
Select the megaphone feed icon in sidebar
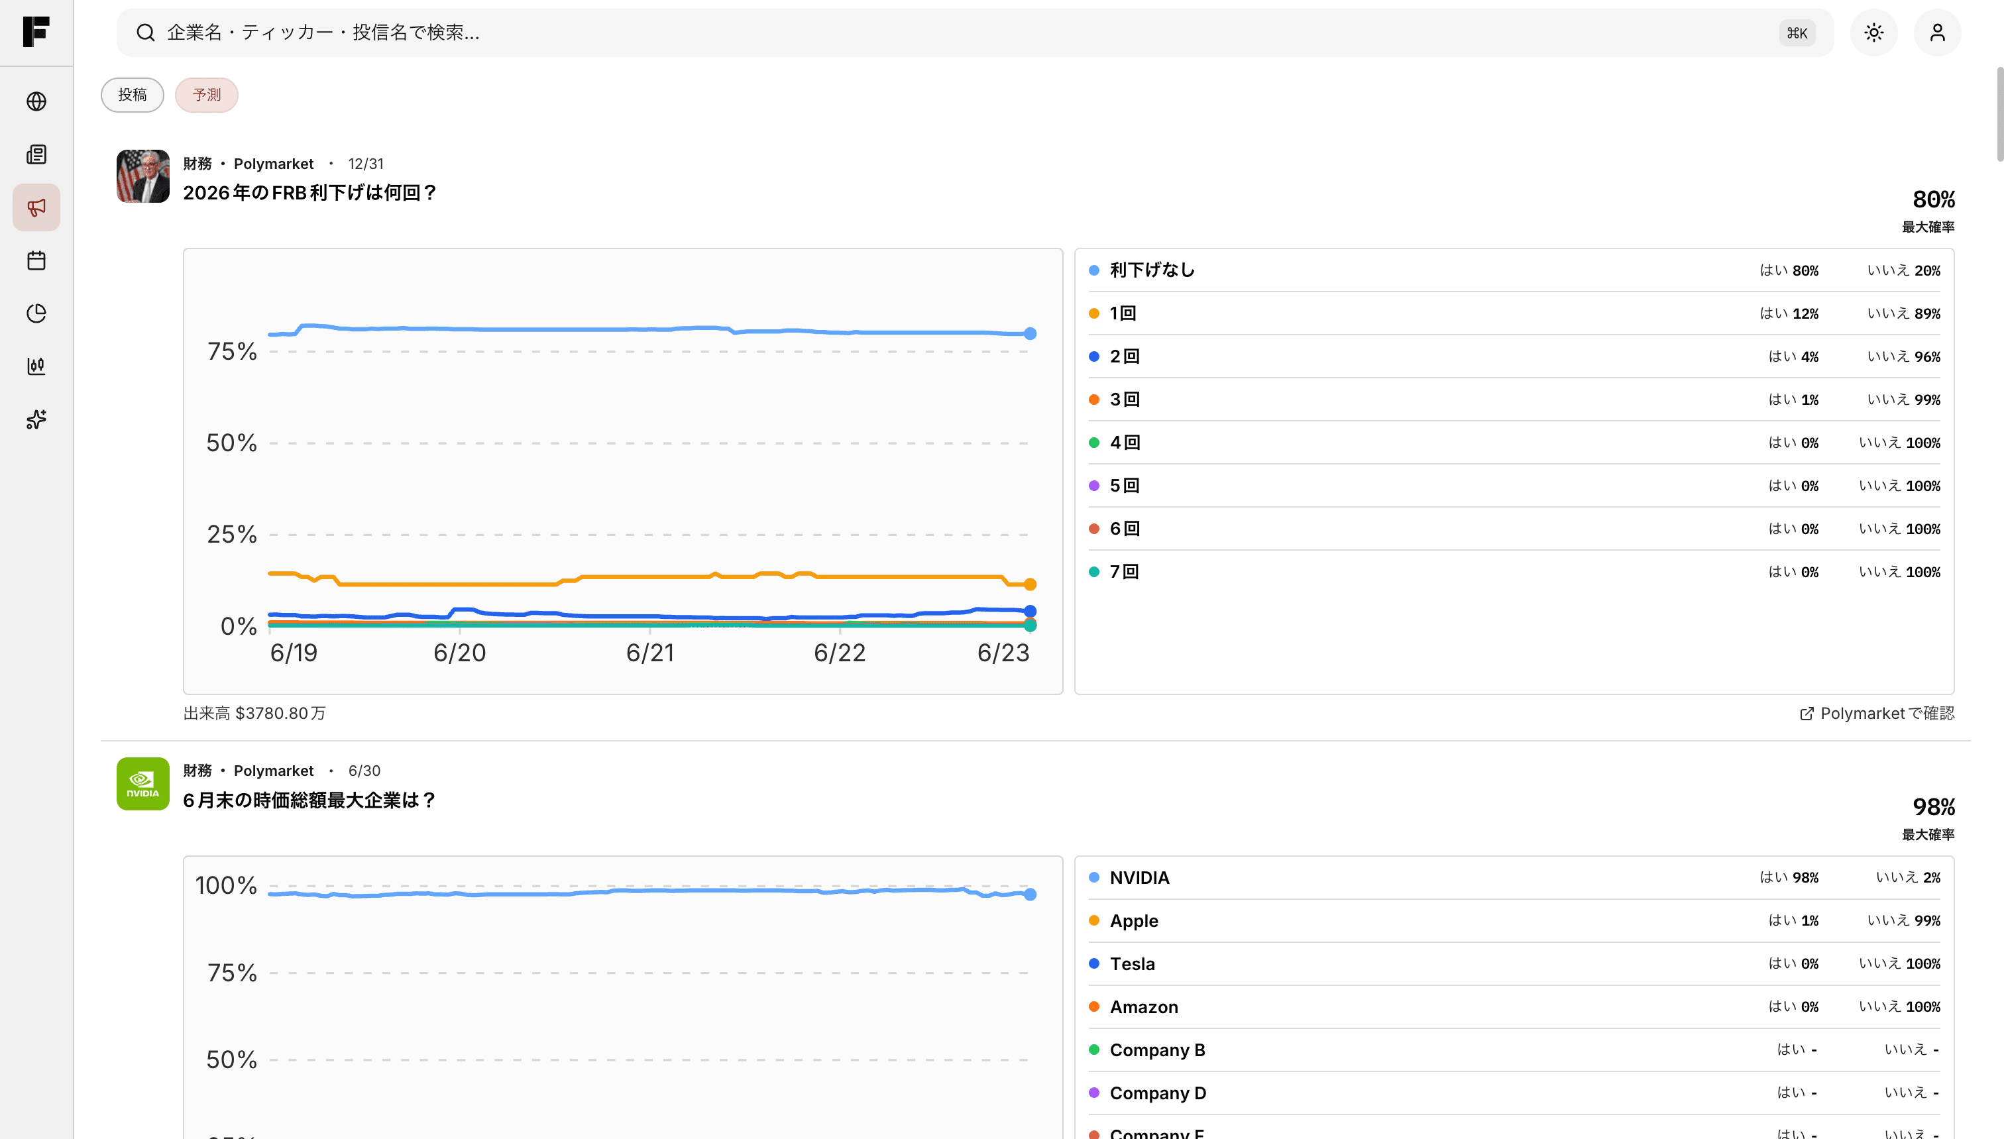point(36,207)
